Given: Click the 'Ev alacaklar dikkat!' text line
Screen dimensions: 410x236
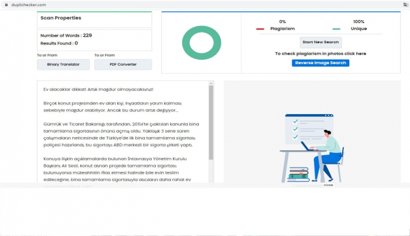Looking at the screenshot, I should pyautogui.click(x=98, y=89).
